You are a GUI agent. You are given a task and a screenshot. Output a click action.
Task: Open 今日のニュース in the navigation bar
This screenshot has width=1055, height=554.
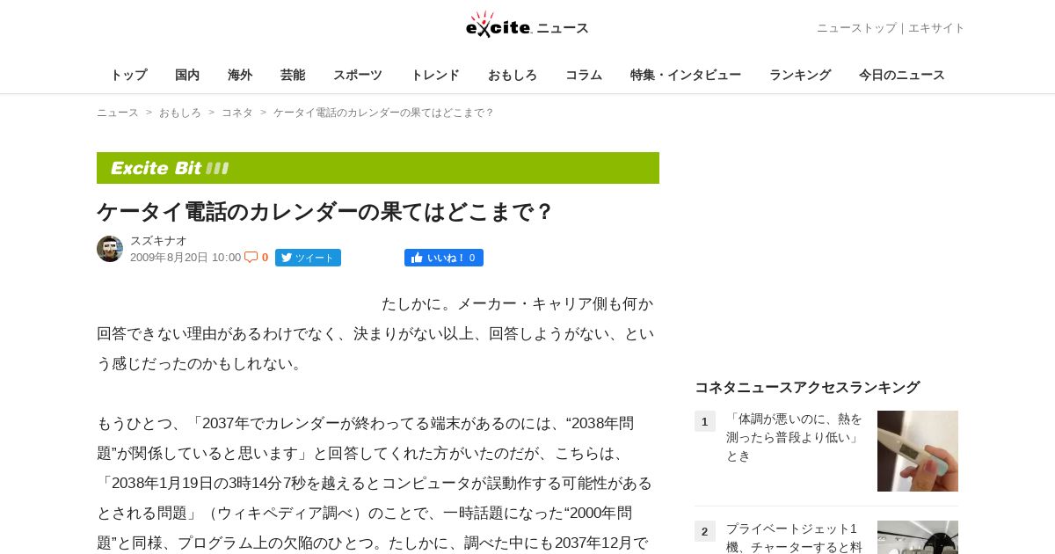902,75
